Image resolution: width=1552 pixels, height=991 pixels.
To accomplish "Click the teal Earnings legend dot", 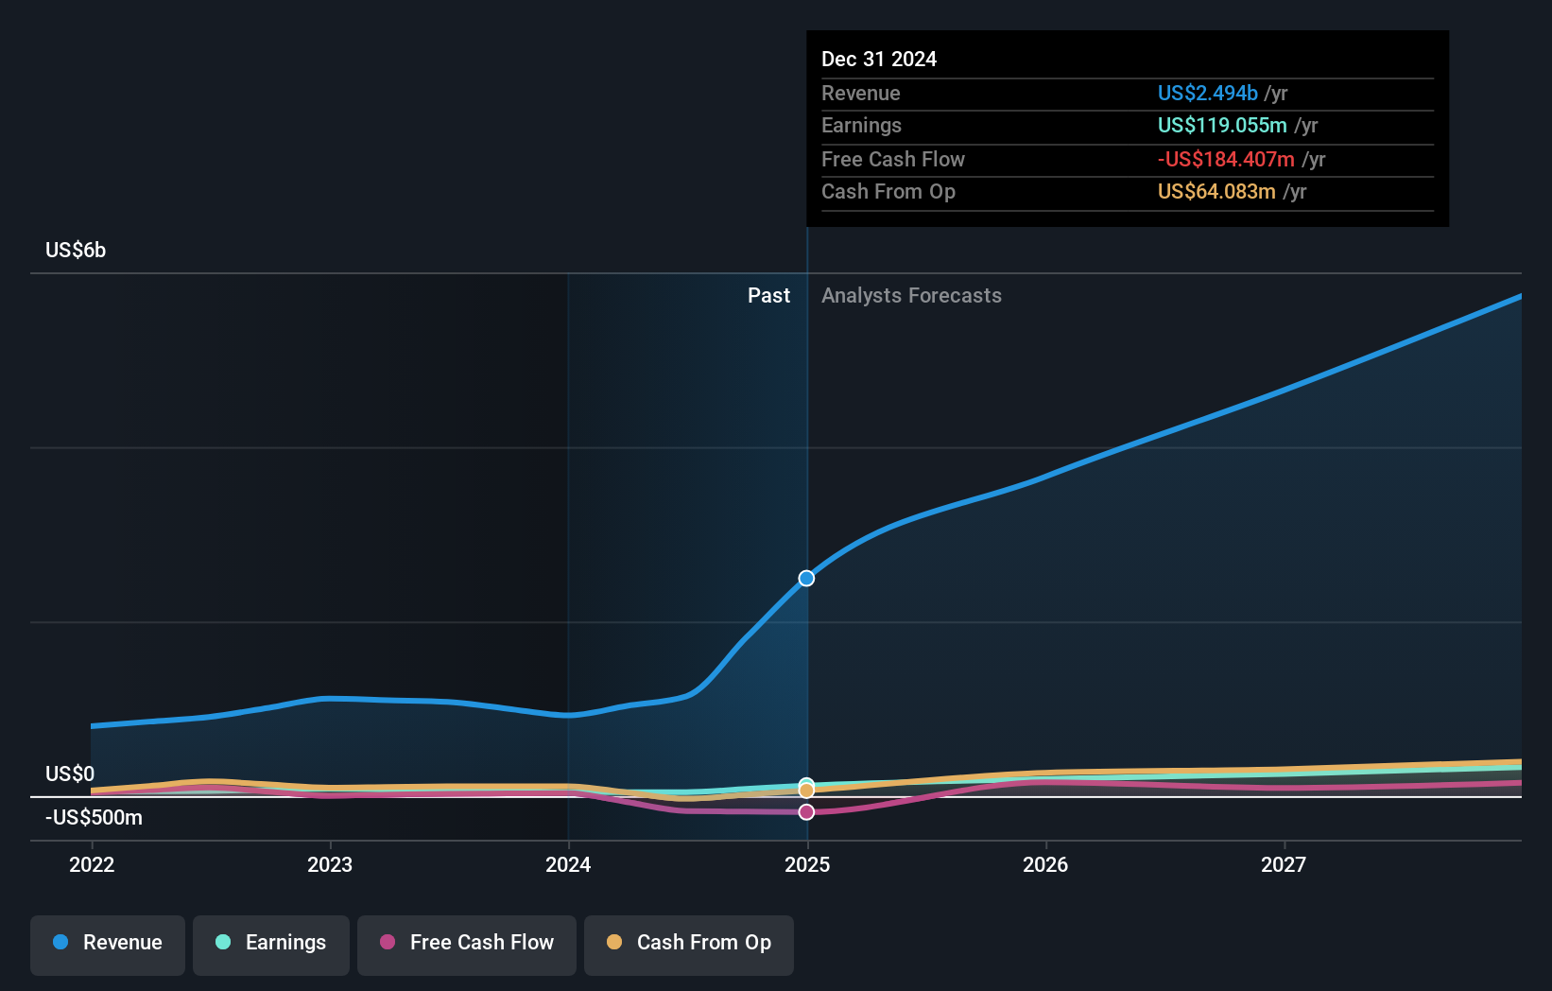I will [223, 942].
